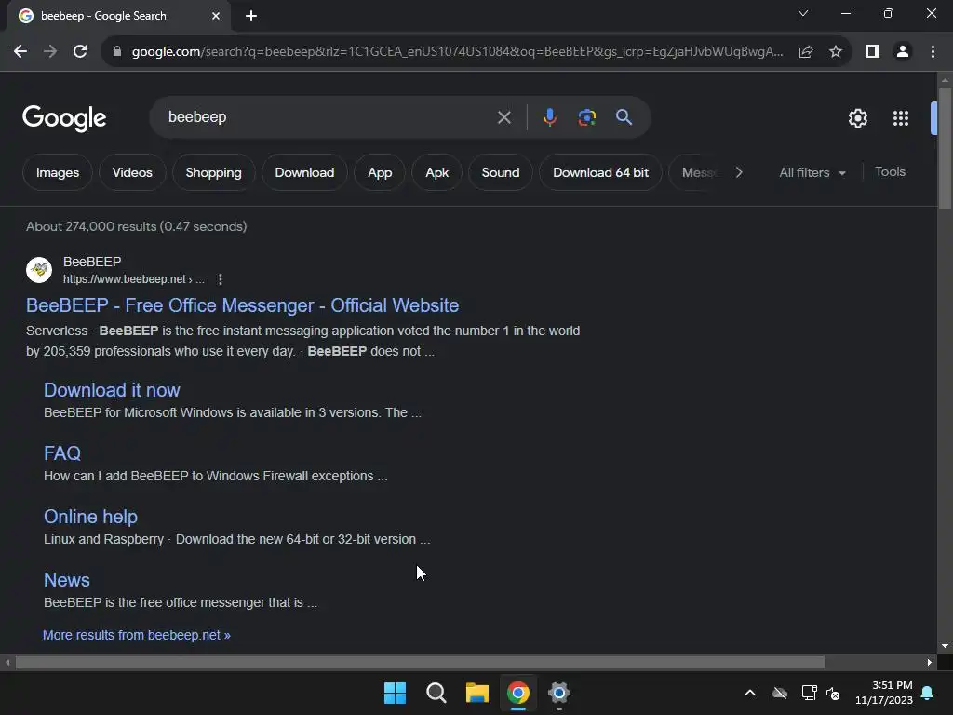This screenshot has width=953, height=715.
Task: Click the muted volume tray icon
Action: (x=833, y=693)
